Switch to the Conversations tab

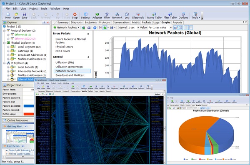pos(121,22)
